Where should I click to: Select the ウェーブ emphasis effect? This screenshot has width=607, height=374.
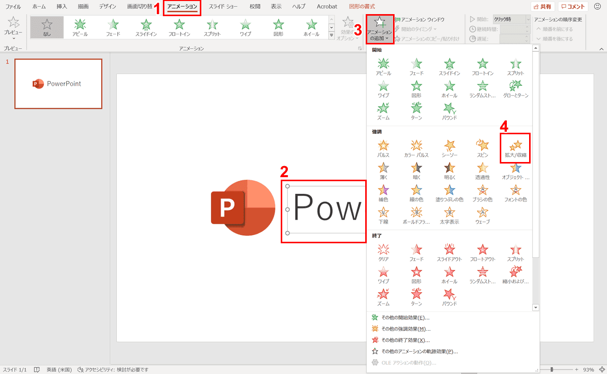click(x=483, y=216)
